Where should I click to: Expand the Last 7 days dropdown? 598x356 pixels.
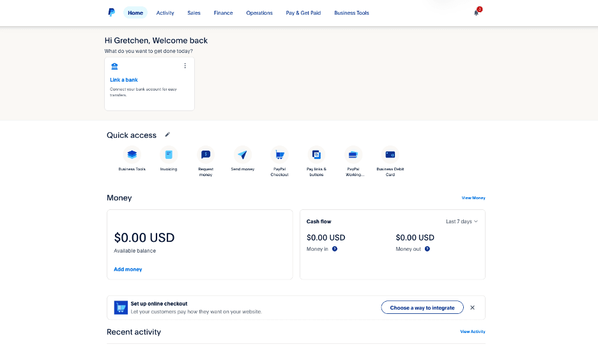[x=462, y=221]
